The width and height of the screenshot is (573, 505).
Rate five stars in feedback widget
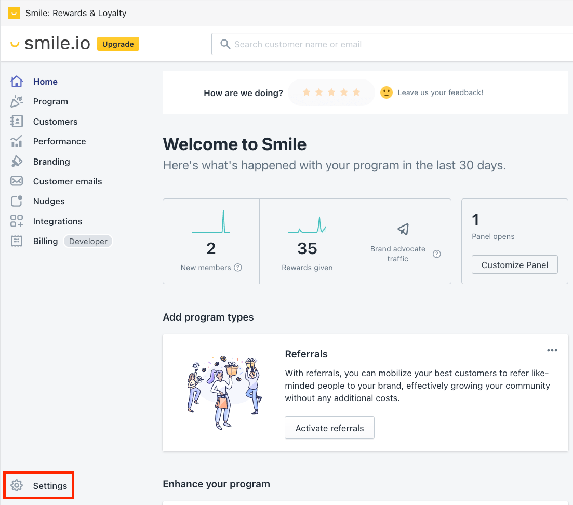(356, 92)
